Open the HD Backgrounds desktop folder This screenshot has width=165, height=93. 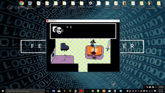pyautogui.click(x=150, y=5)
